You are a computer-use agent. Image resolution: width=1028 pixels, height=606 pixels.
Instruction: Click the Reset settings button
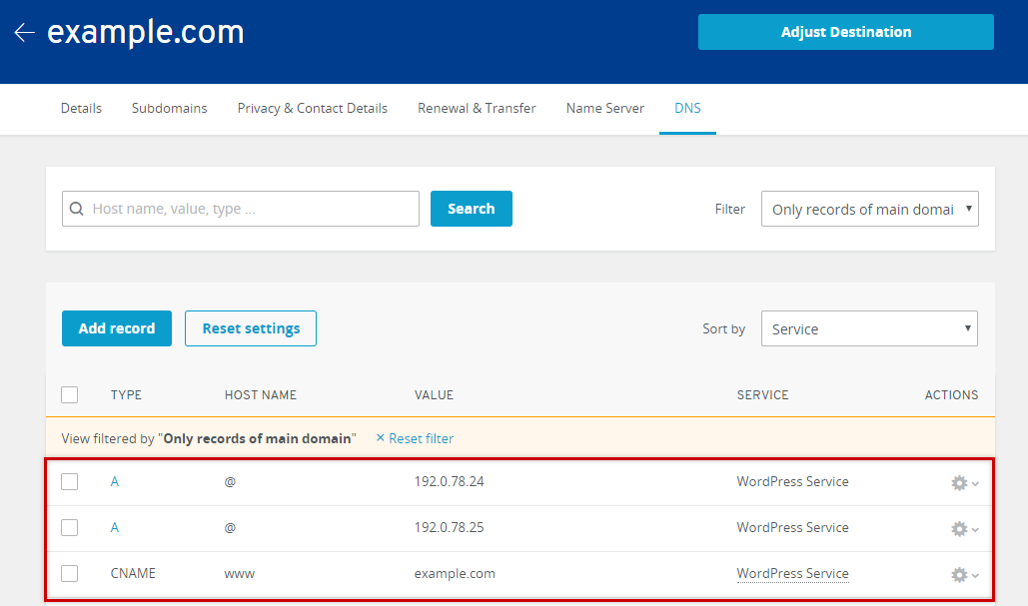pyautogui.click(x=251, y=328)
